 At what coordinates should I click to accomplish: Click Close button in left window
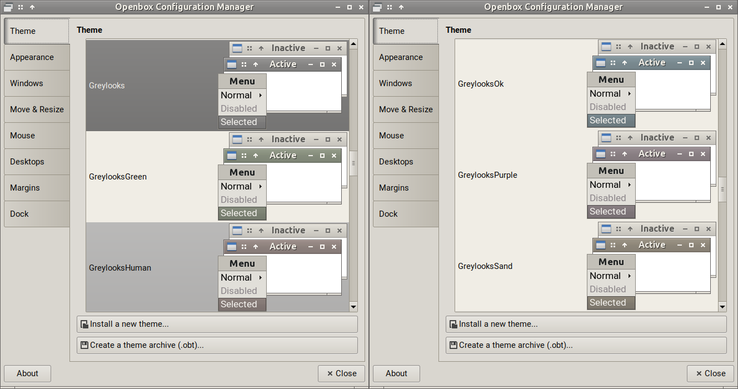pos(341,373)
